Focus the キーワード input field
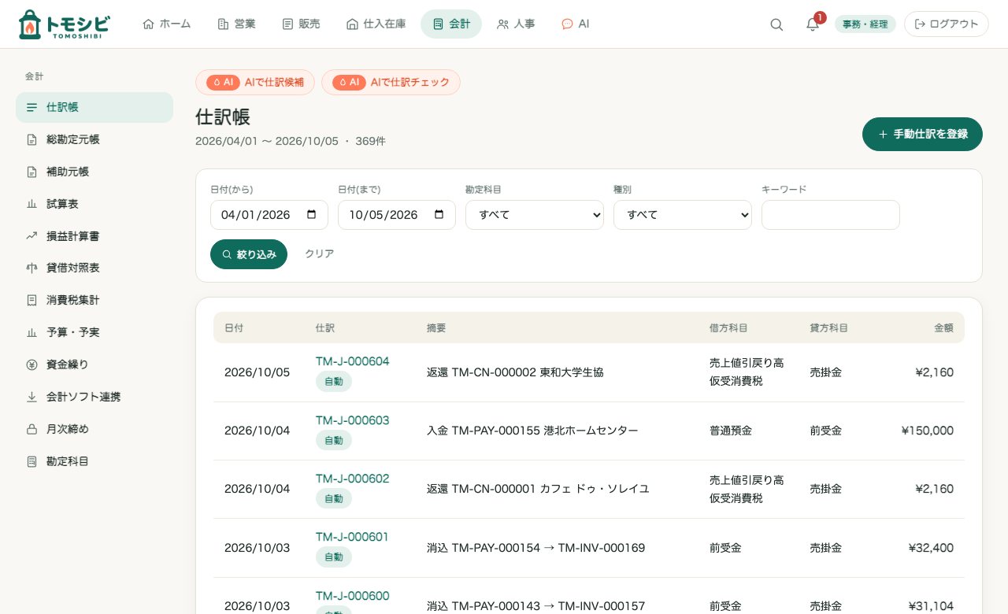This screenshot has height=614, width=1008. pyautogui.click(x=831, y=215)
